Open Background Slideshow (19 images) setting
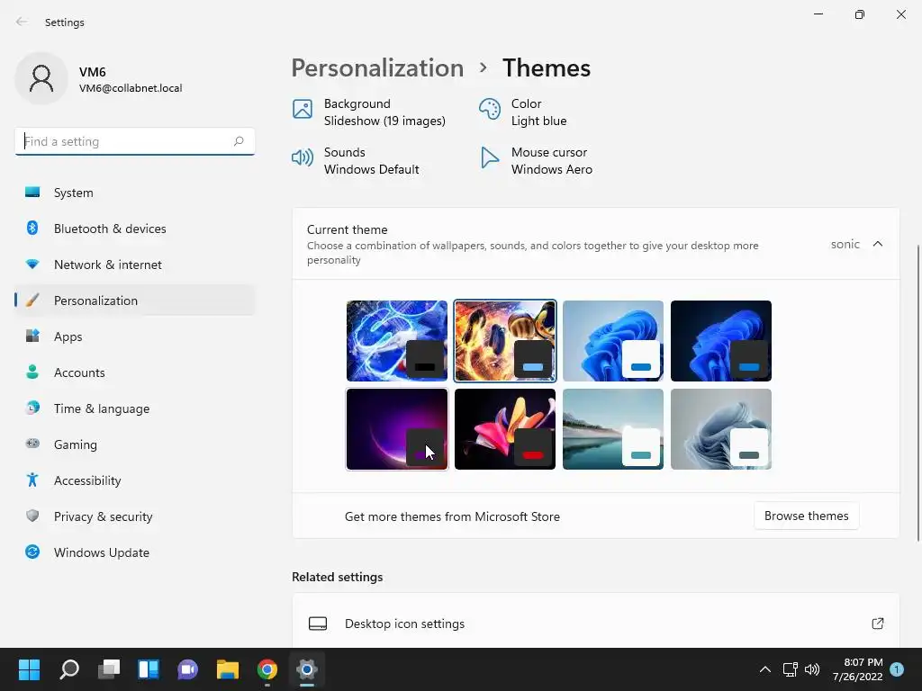922x691 pixels. click(369, 112)
